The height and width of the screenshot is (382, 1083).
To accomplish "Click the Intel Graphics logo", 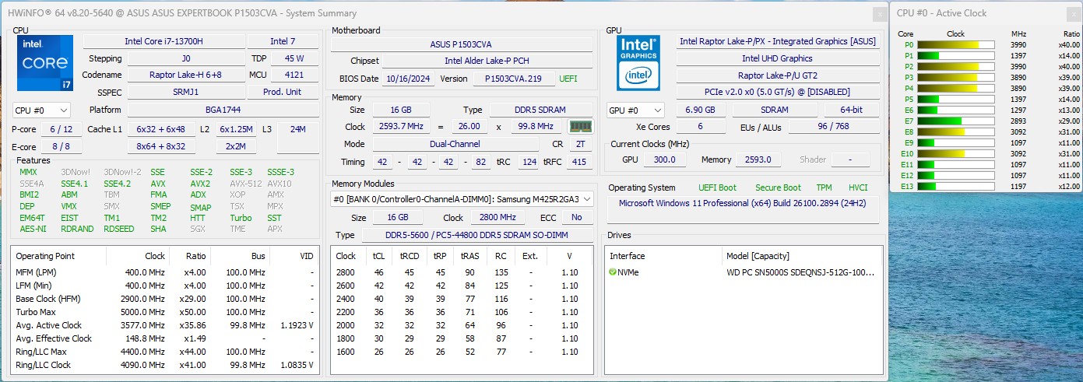I will tap(638, 63).
